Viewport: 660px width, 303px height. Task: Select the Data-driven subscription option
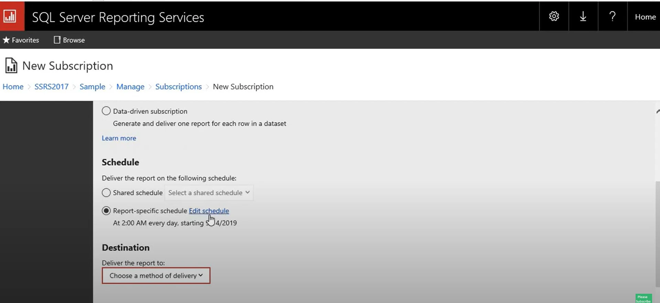point(106,111)
